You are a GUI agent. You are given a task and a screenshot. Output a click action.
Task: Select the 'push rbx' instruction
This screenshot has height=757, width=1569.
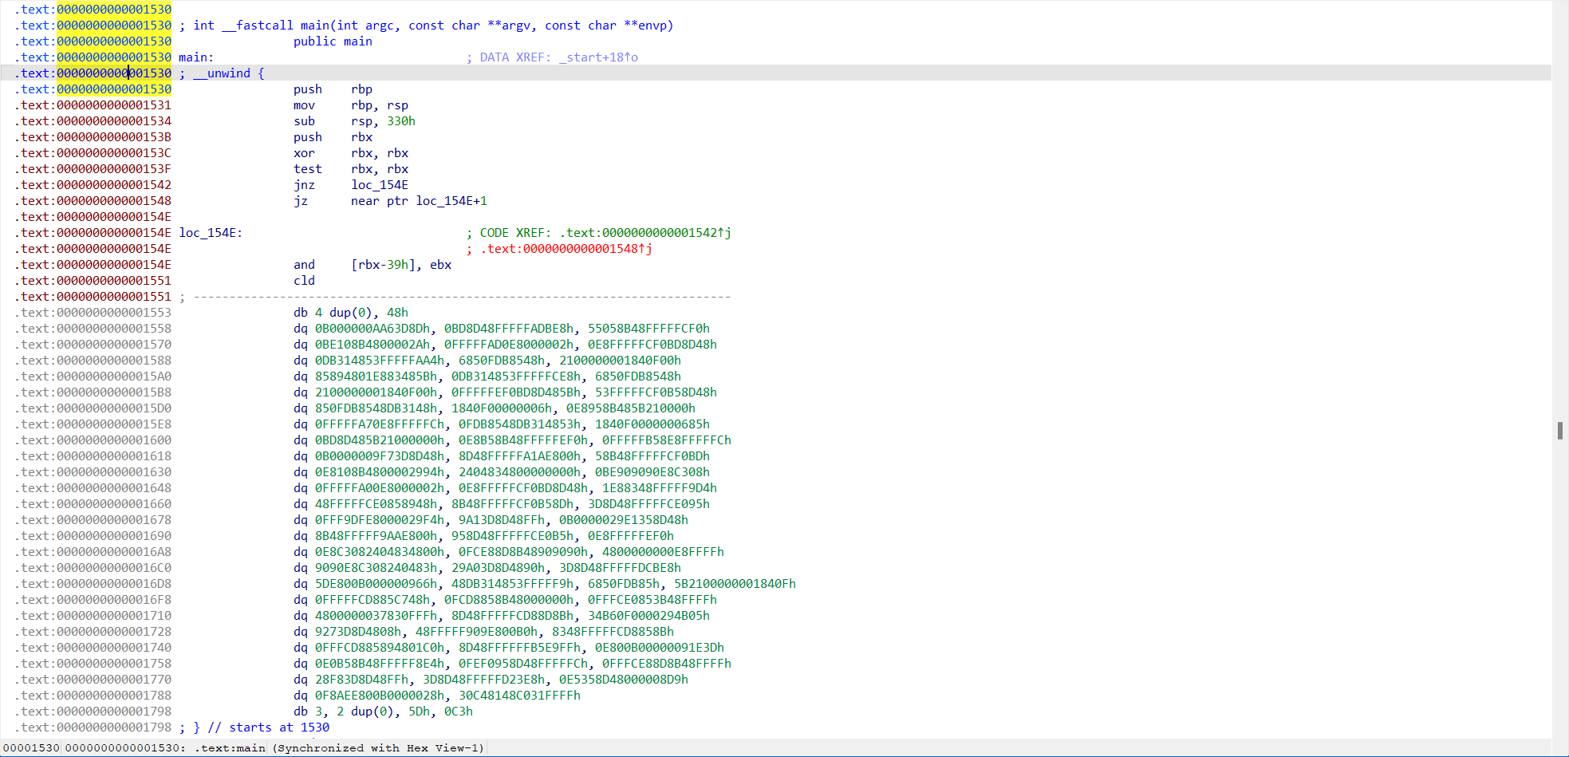[333, 137]
